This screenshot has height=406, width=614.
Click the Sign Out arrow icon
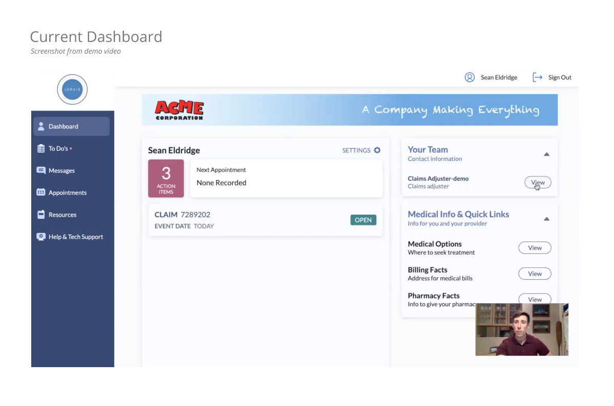537,77
